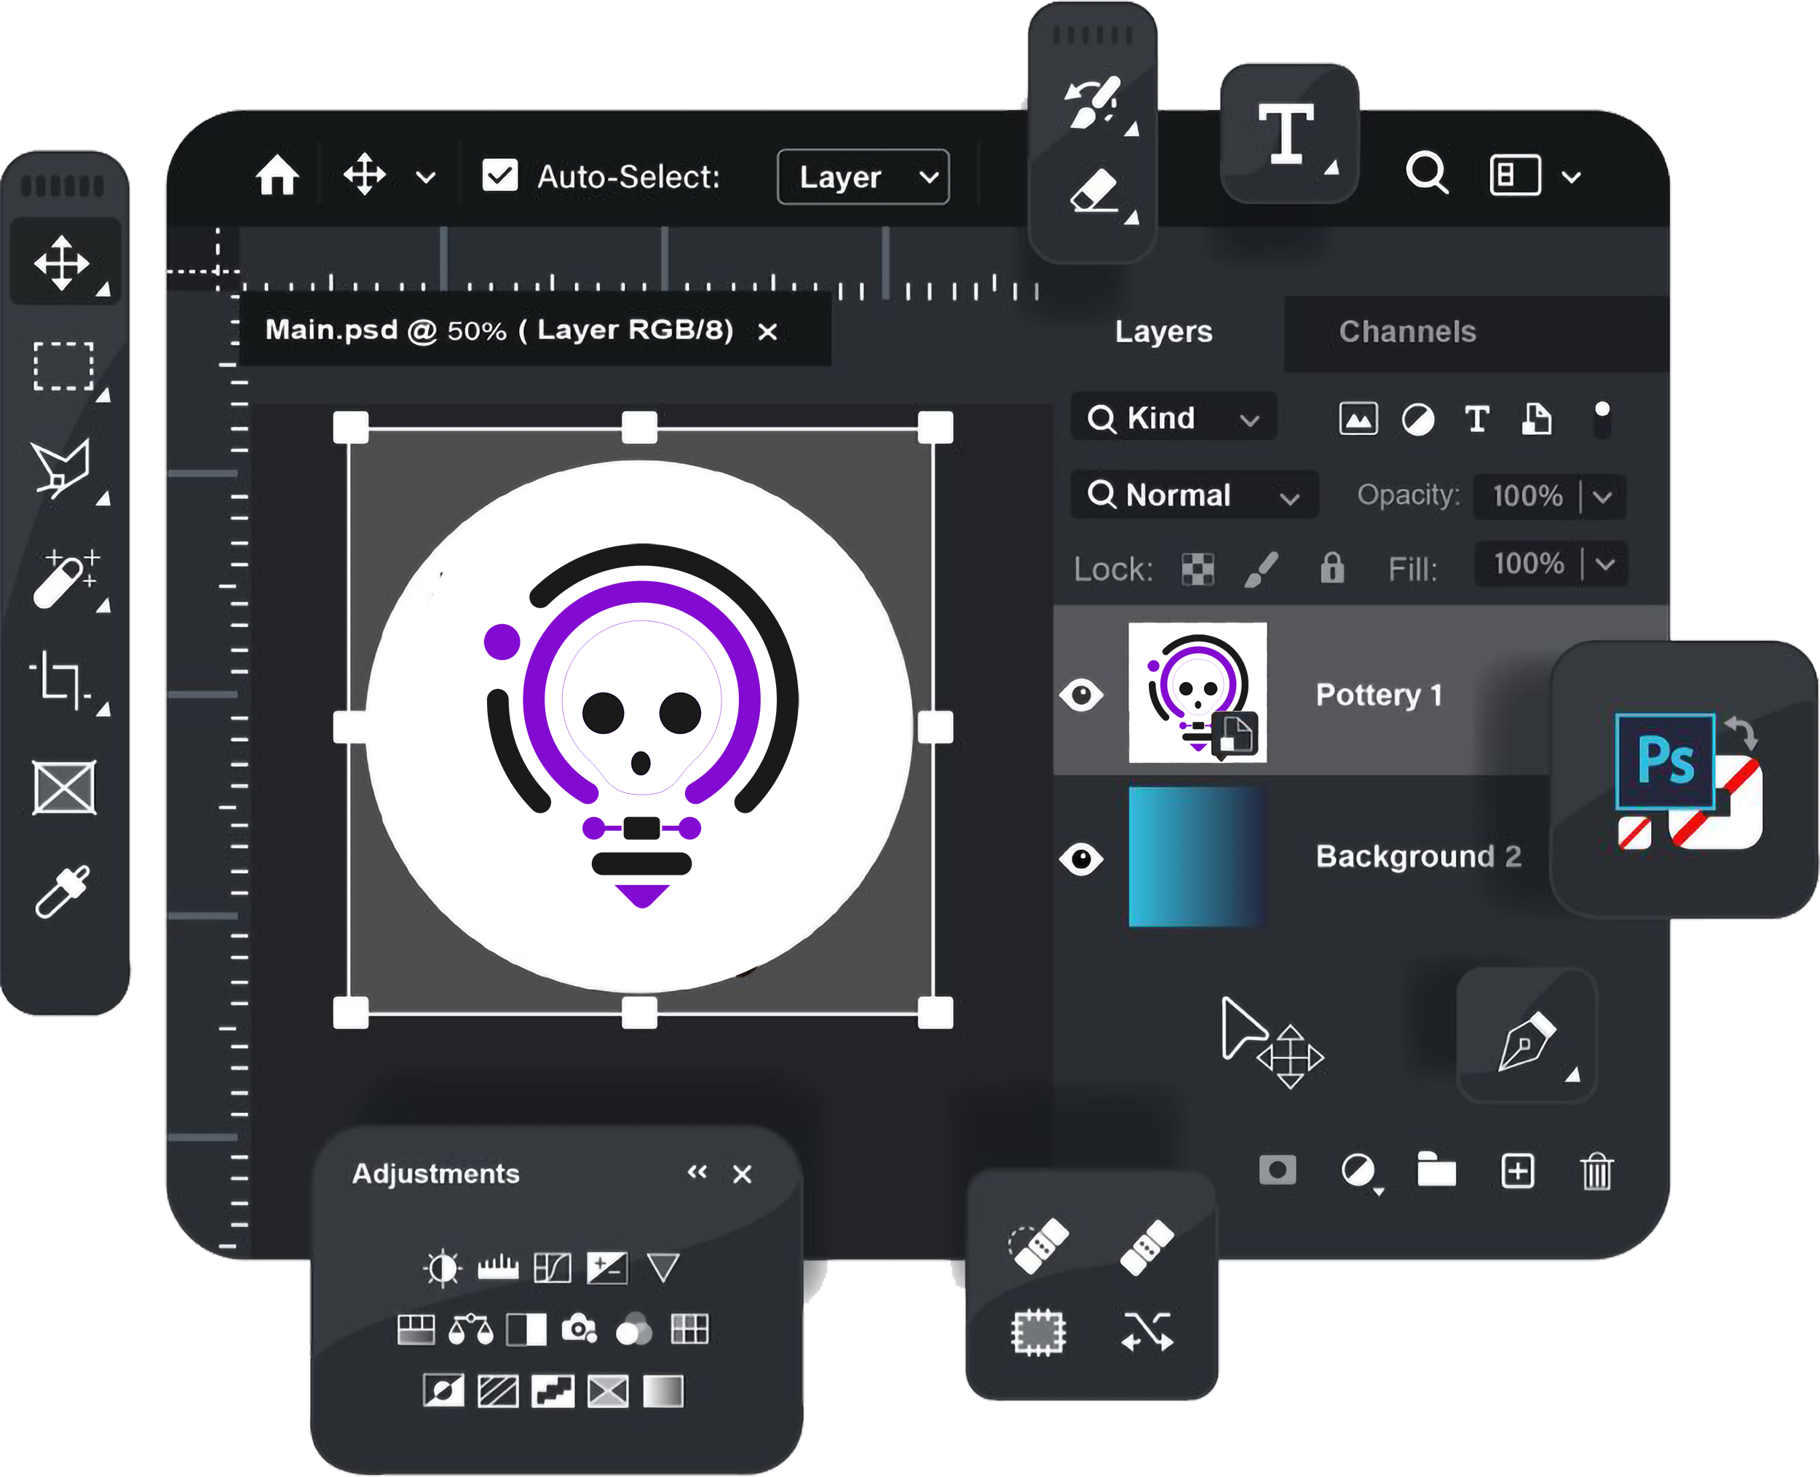The width and height of the screenshot is (1820, 1477).
Task: Choose the Rectangular Marquee tool
Action: pyautogui.click(x=63, y=366)
